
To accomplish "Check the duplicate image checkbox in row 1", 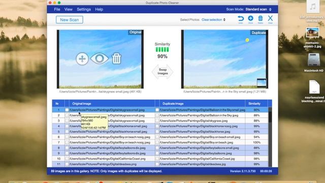I will pos(157,110).
